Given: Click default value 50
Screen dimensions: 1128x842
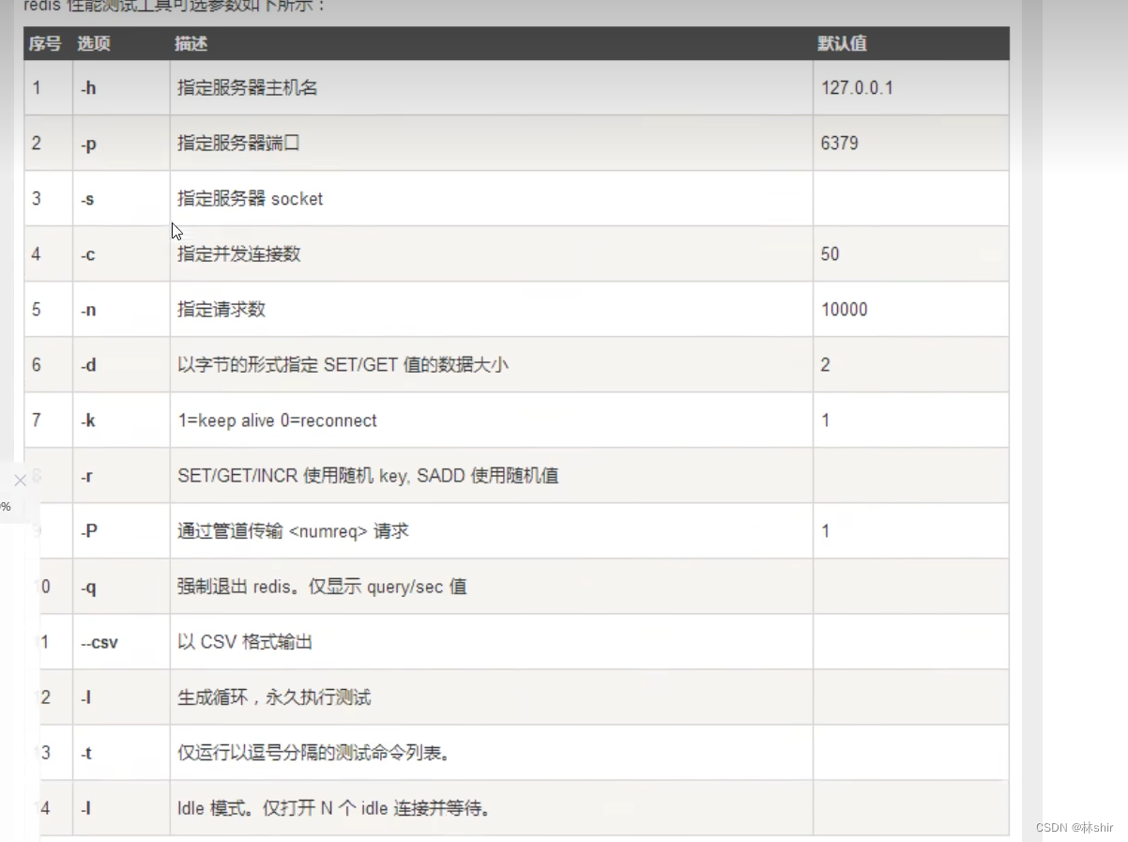Looking at the screenshot, I should point(830,254).
